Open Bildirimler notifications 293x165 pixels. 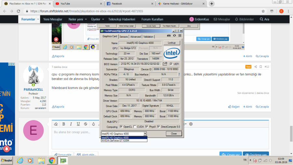pos(244,19)
